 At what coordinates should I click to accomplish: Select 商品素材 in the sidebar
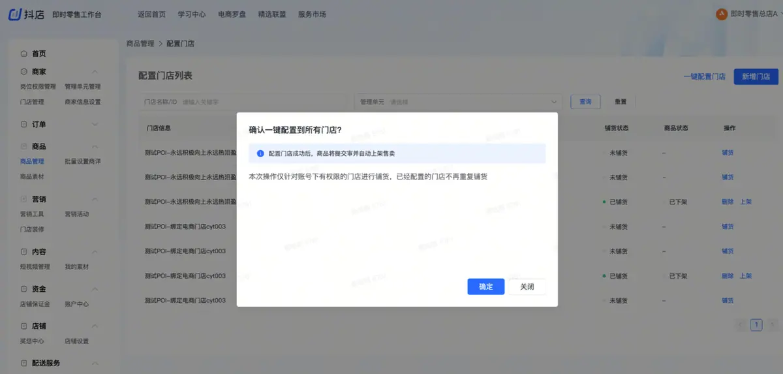(32, 176)
